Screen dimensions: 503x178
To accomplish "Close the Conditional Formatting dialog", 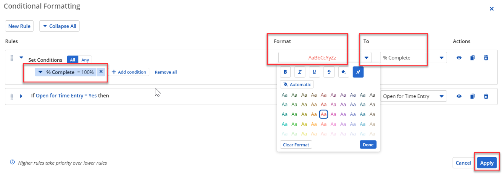I will (491, 9).
